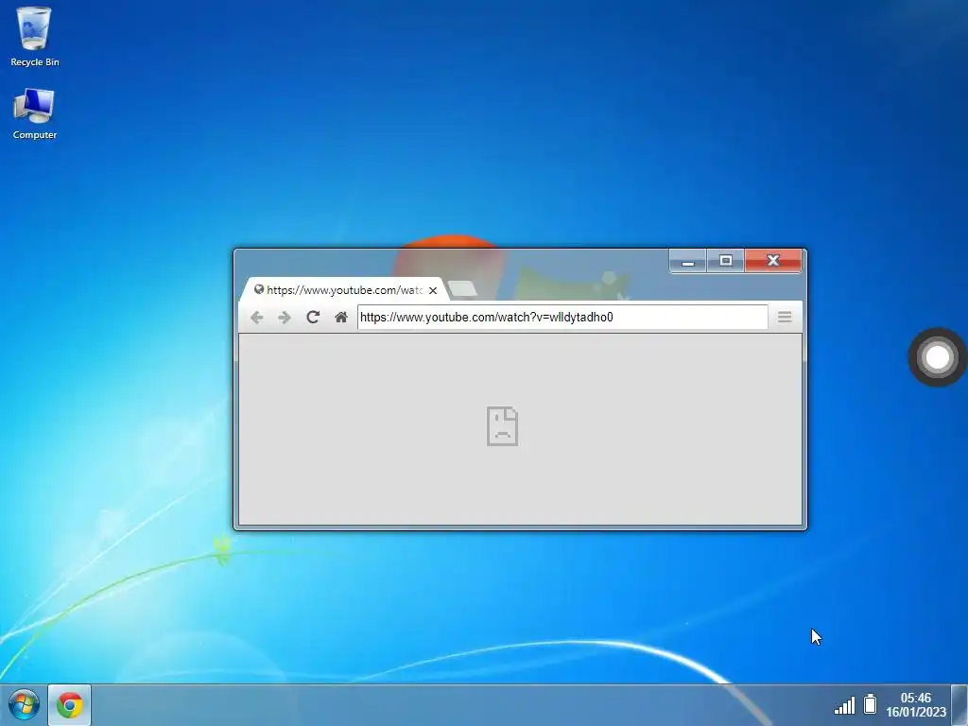Reload the page with the refresh icon
968x726 pixels.
(x=313, y=317)
